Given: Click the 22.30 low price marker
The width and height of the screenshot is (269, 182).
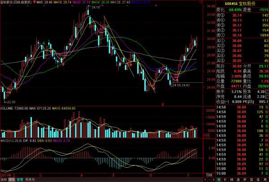Looking at the screenshot, I should (x=10, y=102).
